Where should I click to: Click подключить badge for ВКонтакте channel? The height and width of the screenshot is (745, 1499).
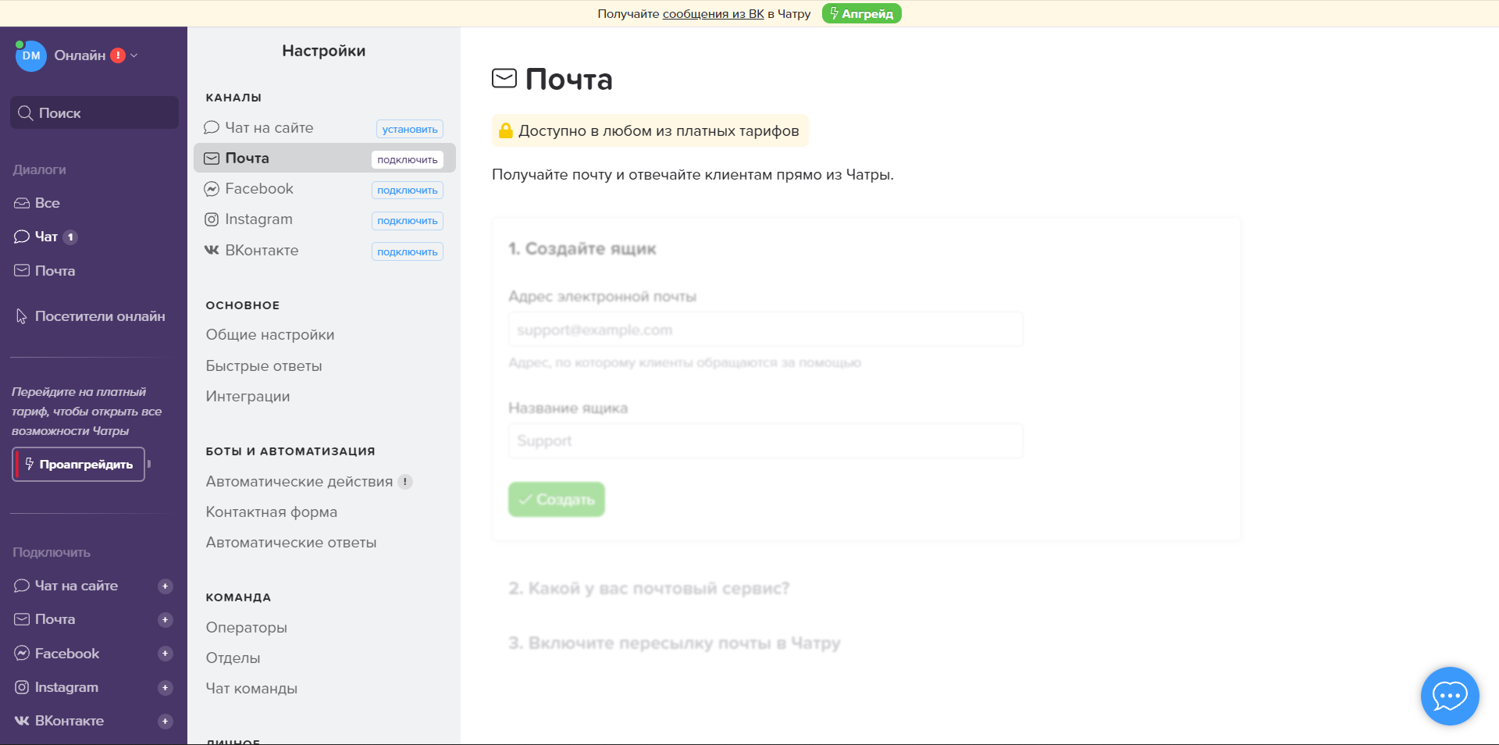click(408, 251)
